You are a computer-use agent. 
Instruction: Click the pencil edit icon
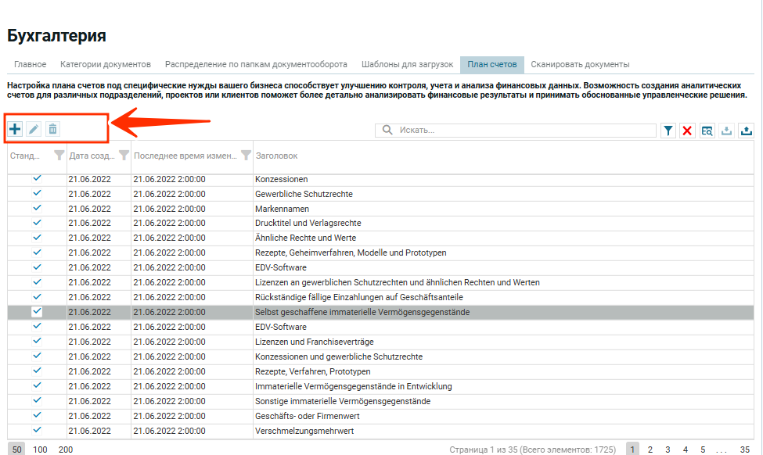pos(34,129)
